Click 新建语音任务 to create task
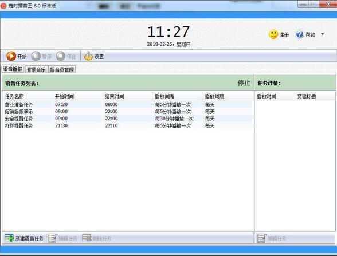This screenshot has height=256, width=337. (24, 238)
